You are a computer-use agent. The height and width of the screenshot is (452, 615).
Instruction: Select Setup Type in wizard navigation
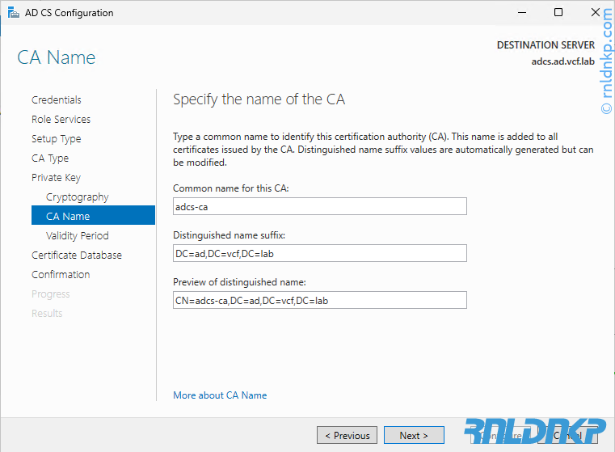pos(56,139)
